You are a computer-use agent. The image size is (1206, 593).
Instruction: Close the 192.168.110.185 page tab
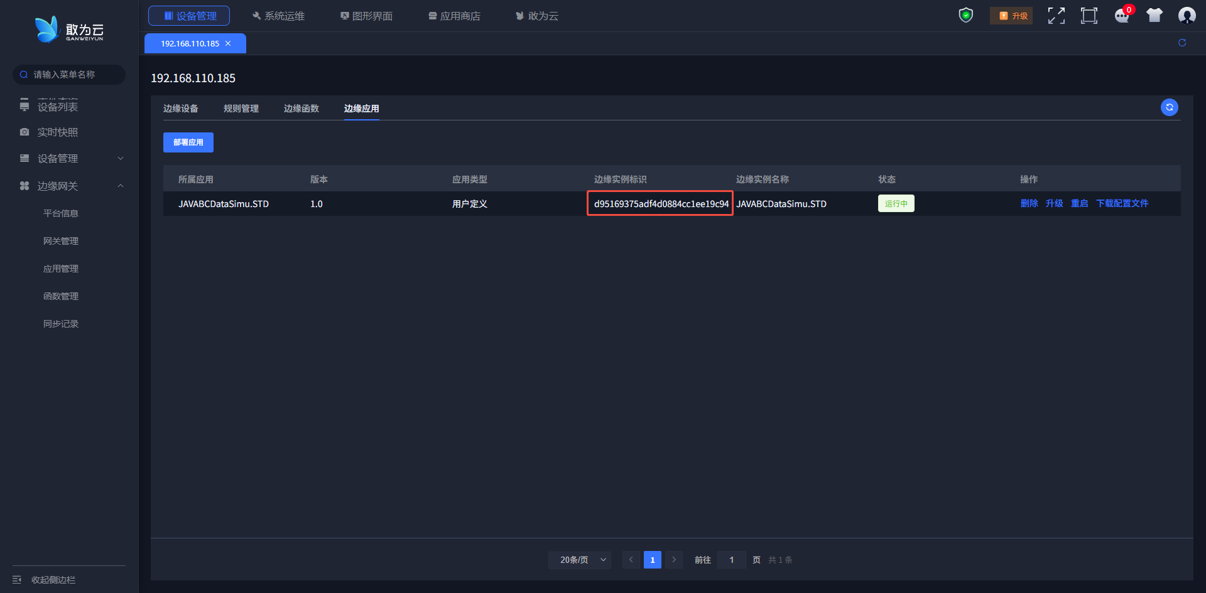pos(228,43)
